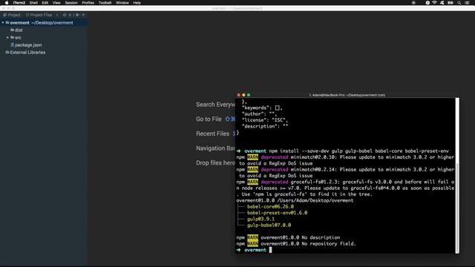Click the '"keywords"' line in terminal
The image size is (475, 267).
pos(262,108)
